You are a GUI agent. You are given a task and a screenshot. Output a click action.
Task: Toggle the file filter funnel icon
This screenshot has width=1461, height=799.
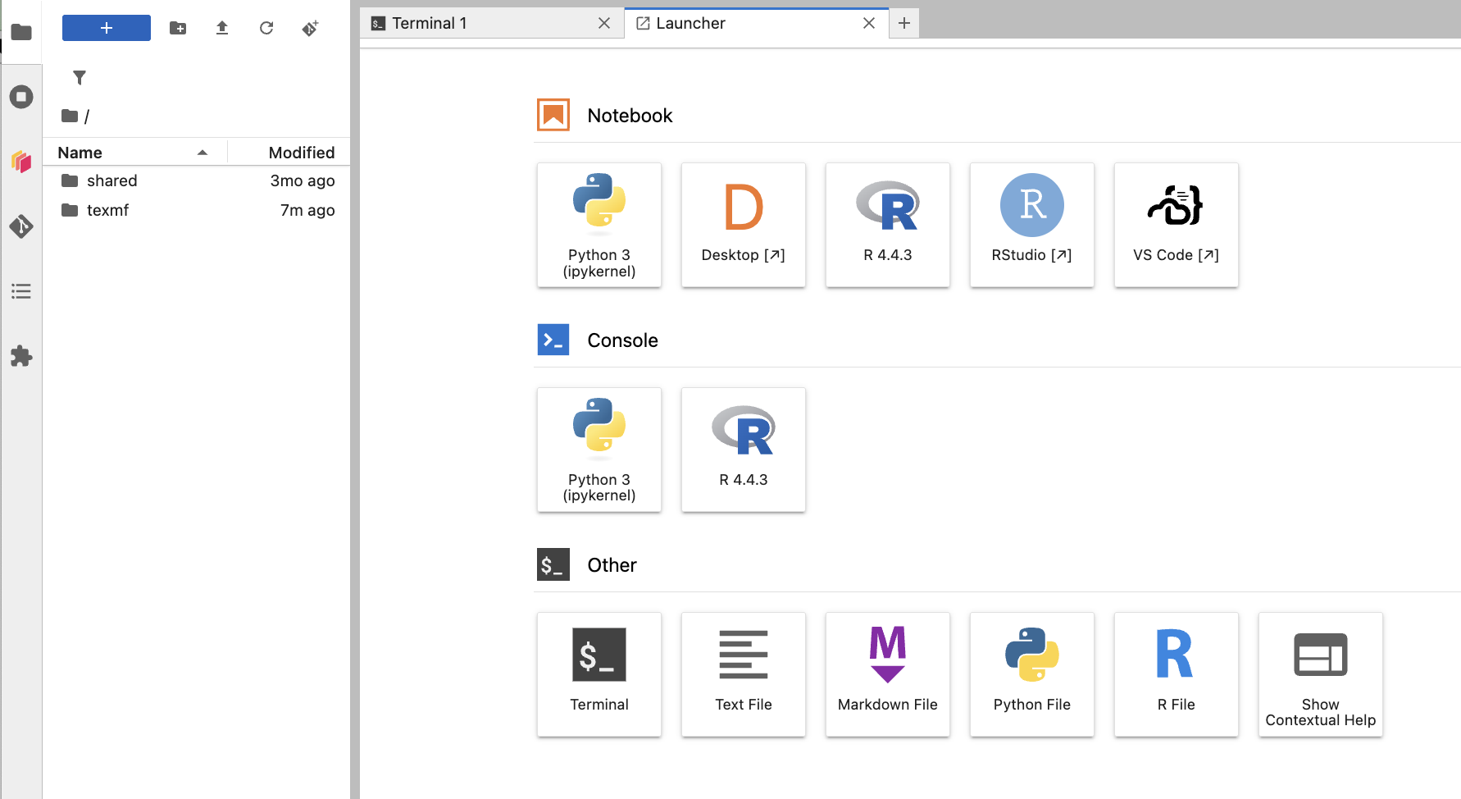pos(80,78)
